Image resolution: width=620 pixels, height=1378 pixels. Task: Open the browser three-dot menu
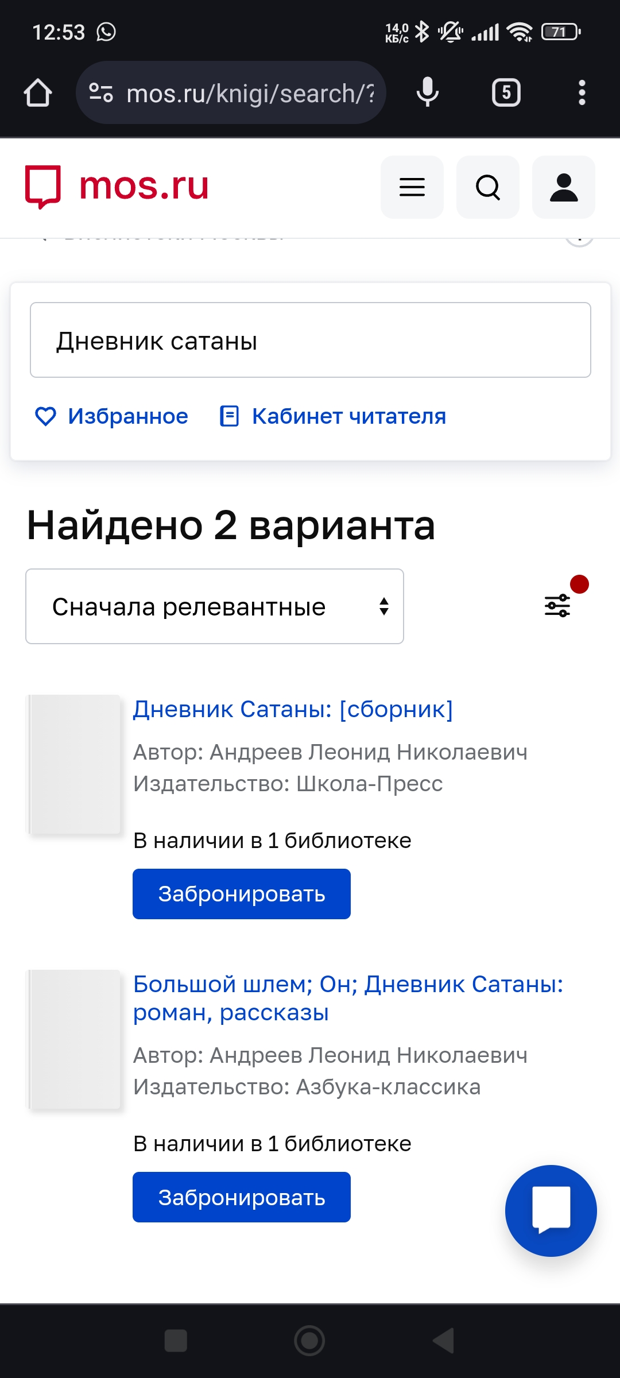582,93
